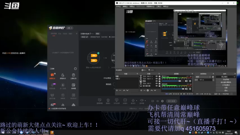Open the OBS 视图 menu
The image size is (240, 135).
click(132, 6)
